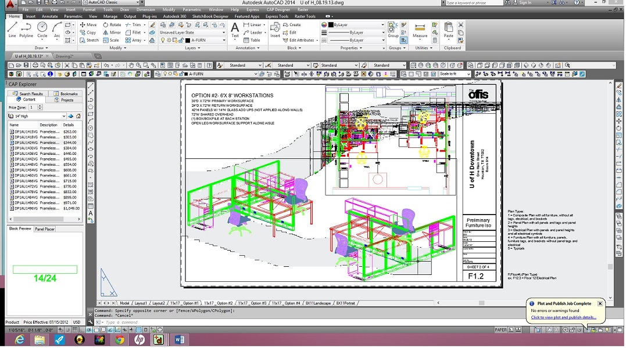Screen dimensions: 626x348
Task: Open the Measure utility
Action: pyautogui.click(x=420, y=30)
